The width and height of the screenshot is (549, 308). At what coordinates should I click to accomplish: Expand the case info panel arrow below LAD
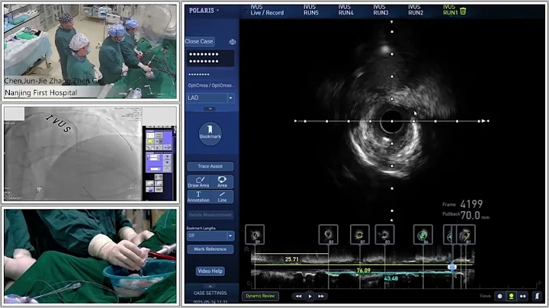(210, 109)
